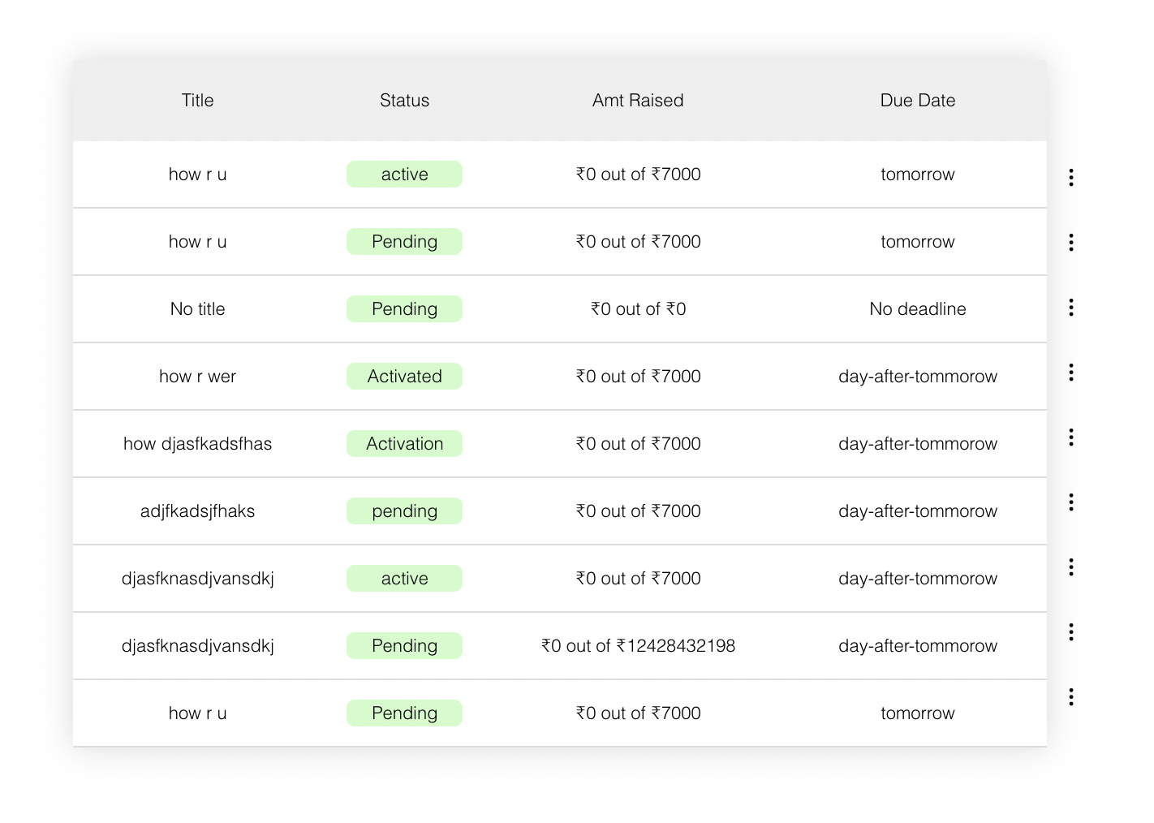Screen dimensions: 1154x823
Task: Click 'djasfknasdjvansdkj' title in the active row
Action: point(197,578)
